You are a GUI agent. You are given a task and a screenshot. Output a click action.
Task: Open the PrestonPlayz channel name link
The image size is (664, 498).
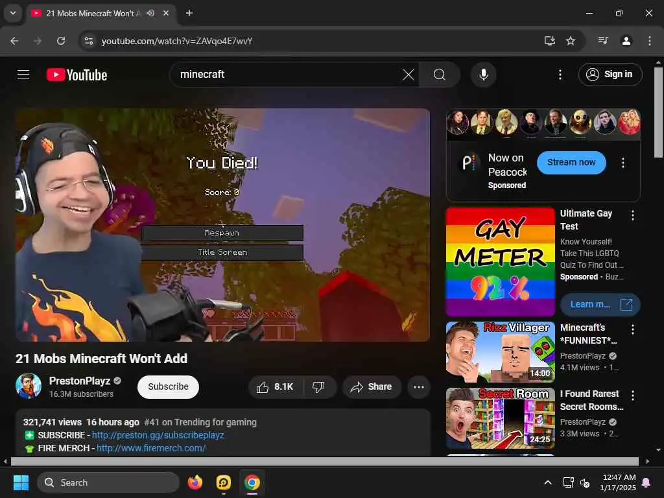(x=80, y=381)
